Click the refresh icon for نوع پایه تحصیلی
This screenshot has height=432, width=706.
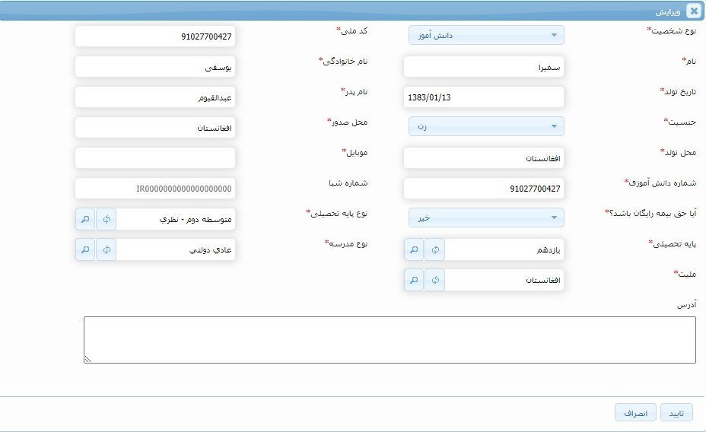pyautogui.click(x=107, y=219)
